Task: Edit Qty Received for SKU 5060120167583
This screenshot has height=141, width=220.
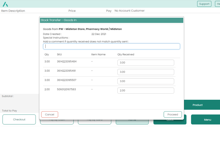Action: point(145,91)
